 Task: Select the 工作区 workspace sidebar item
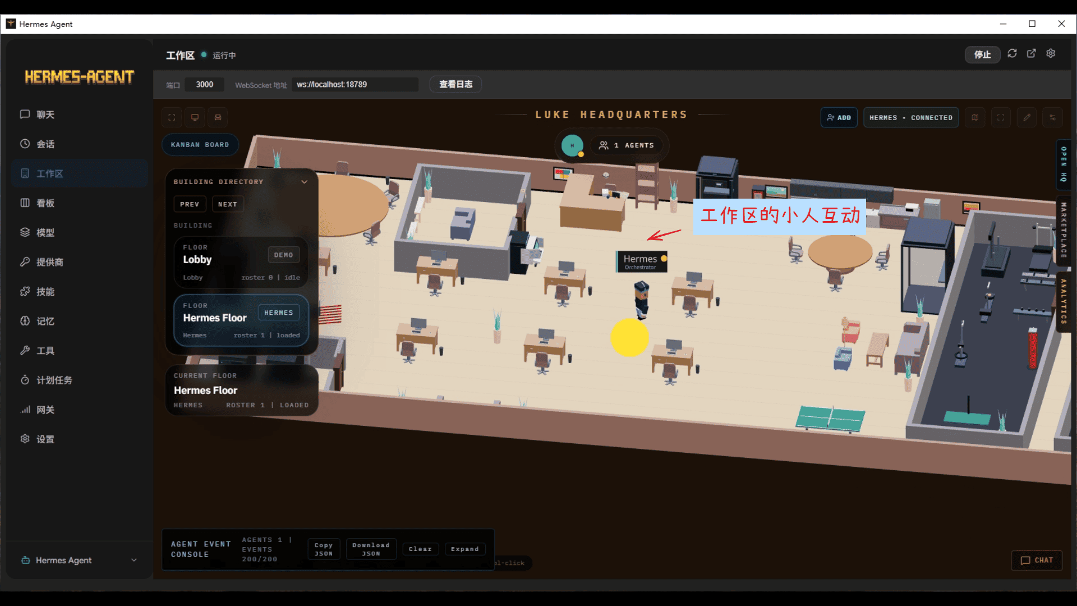coord(79,173)
